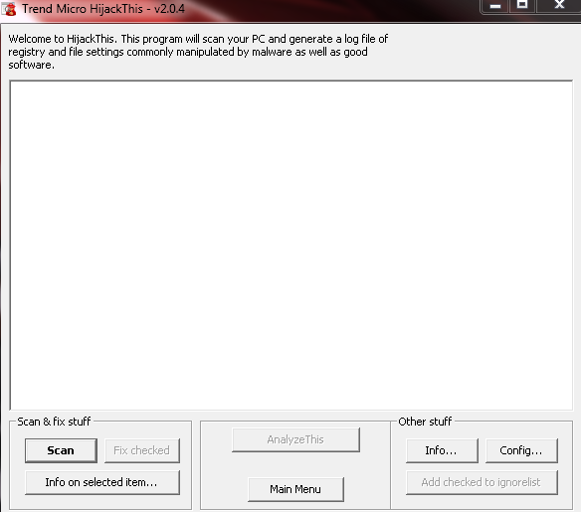Click the Scan & fix stuff group label

point(54,422)
